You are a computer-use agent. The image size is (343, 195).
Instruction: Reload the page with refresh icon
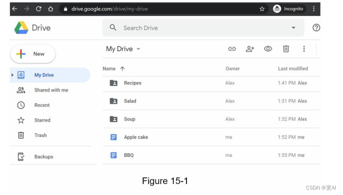click(x=38, y=9)
